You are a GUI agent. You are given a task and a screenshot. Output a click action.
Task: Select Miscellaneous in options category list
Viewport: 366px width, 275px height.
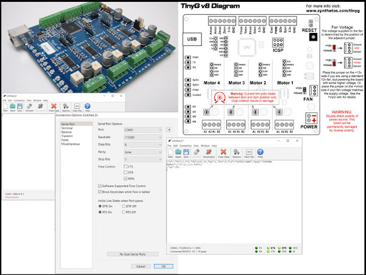(x=71, y=144)
